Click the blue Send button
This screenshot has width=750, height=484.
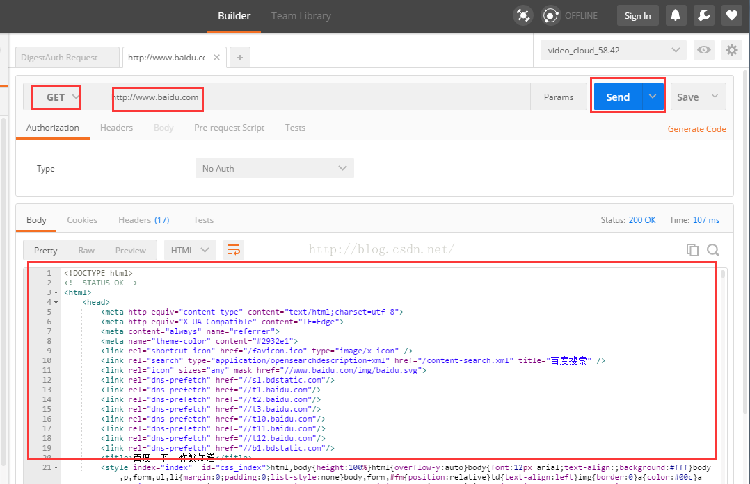point(617,97)
